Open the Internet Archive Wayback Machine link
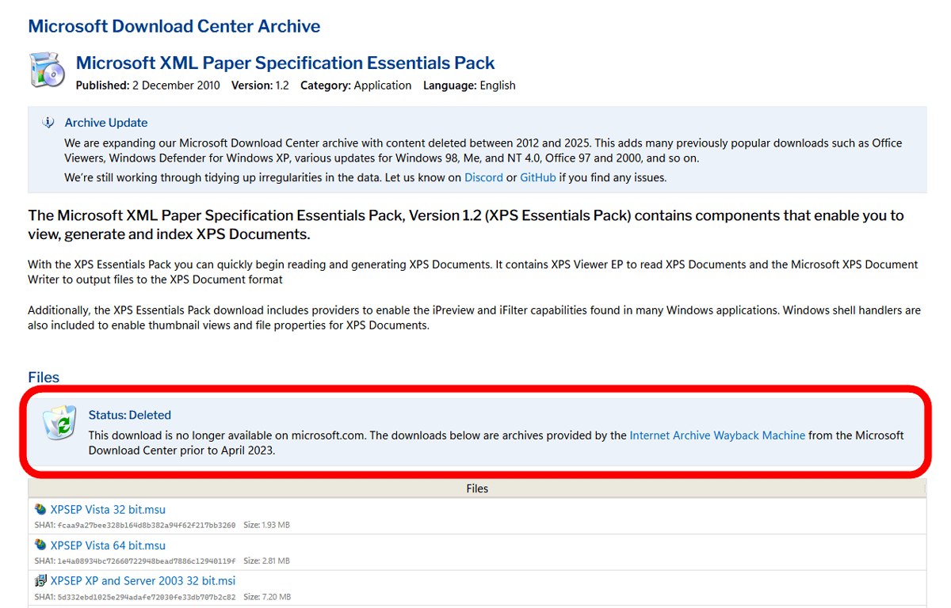This screenshot has height=608, width=951. coord(717,435)
